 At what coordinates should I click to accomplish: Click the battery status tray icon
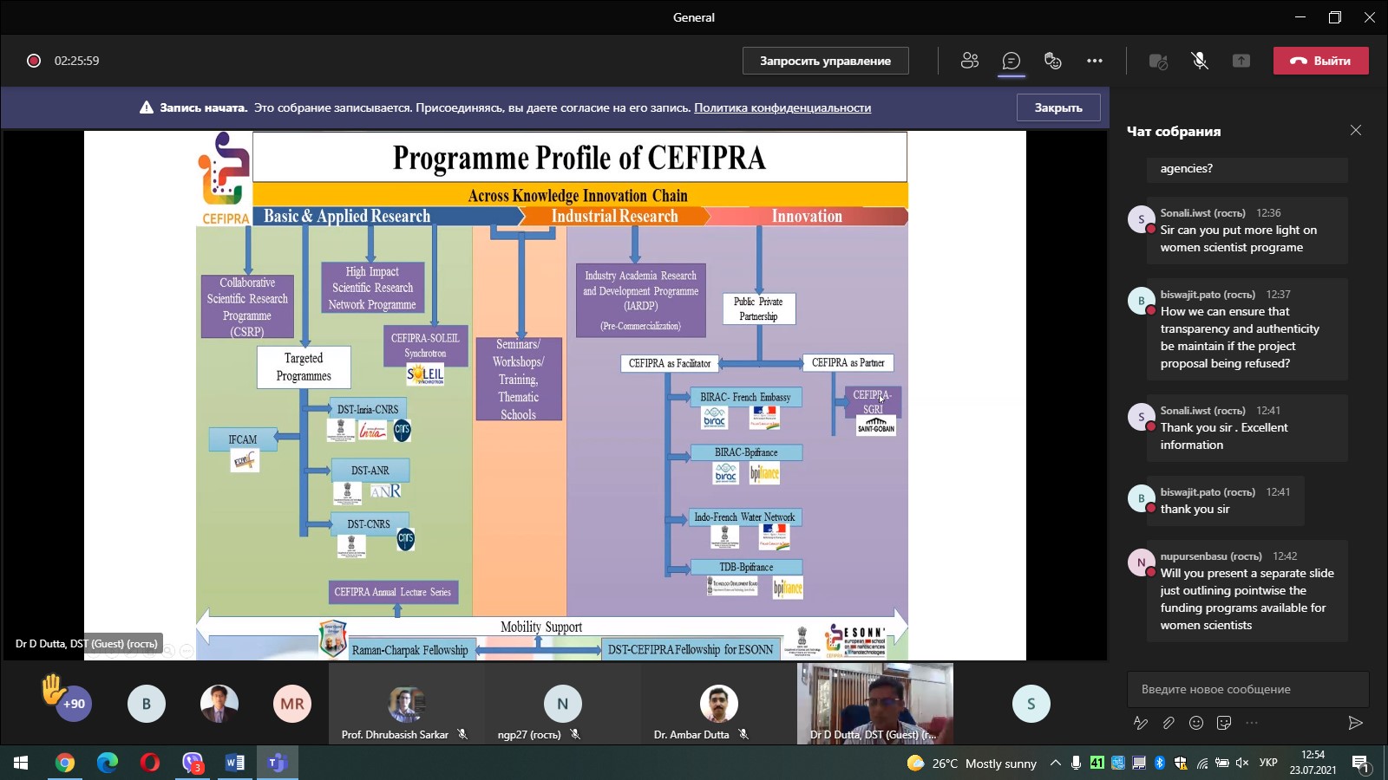[x=1222, y=764]
